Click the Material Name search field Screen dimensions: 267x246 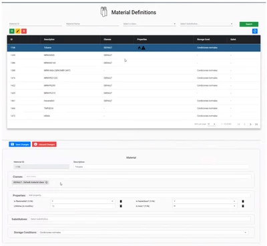pyautogui.click(x=92, y=24)
